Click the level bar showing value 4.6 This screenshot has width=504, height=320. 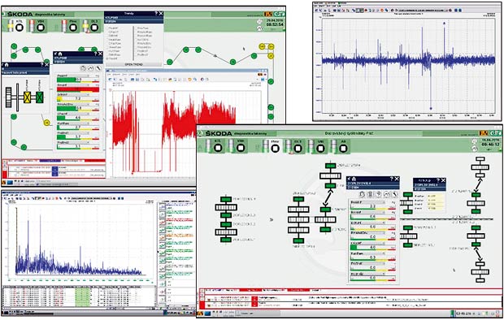78,118
